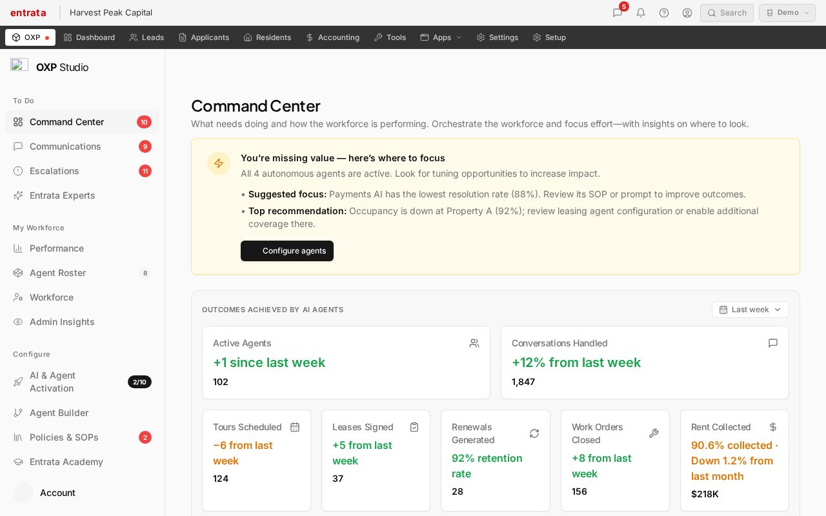Open the Settings menu item

(x=498, y=37)
